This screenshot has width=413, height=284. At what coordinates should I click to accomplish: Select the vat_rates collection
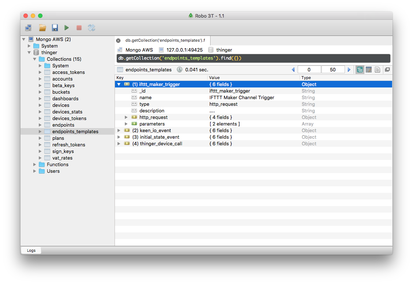[x=62, y=158]
